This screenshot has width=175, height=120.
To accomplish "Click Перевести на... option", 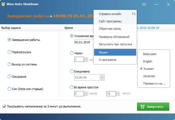I will (154, 83).
